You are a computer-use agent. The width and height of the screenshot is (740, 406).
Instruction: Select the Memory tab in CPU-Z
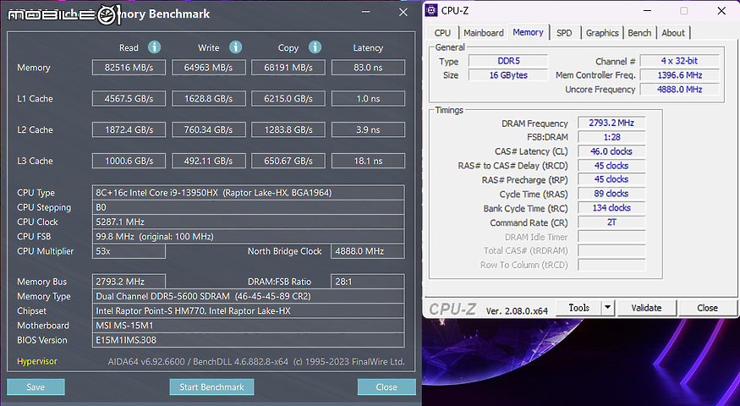click(x=528, y=32)
